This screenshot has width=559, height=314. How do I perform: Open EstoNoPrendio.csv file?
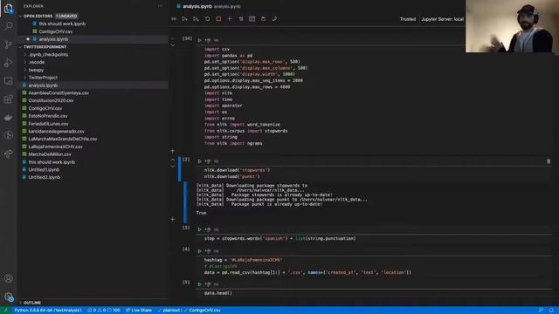48,116
